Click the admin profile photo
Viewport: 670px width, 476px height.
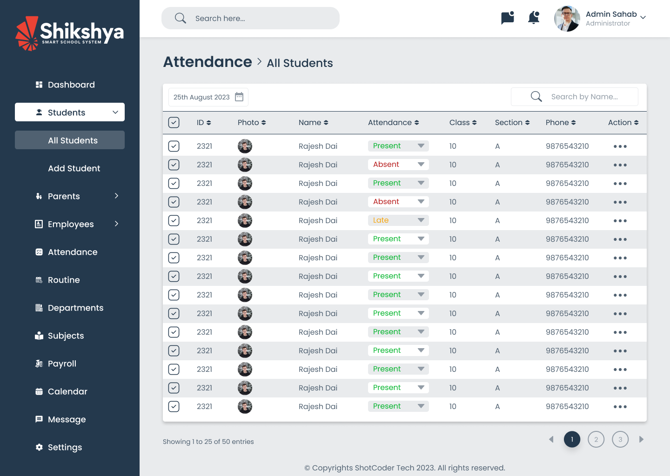click(567, 19)
